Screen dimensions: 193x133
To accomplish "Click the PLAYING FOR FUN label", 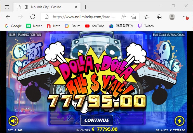I will (x=29, y=35).
